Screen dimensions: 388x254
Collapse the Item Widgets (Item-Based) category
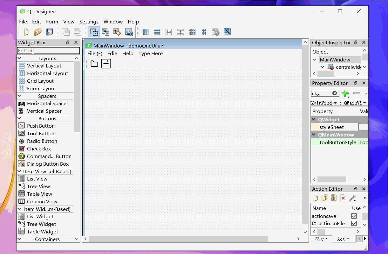[19, 209]
